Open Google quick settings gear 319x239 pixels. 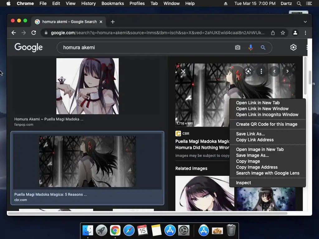pyautogui.click(x=293, y=47)
